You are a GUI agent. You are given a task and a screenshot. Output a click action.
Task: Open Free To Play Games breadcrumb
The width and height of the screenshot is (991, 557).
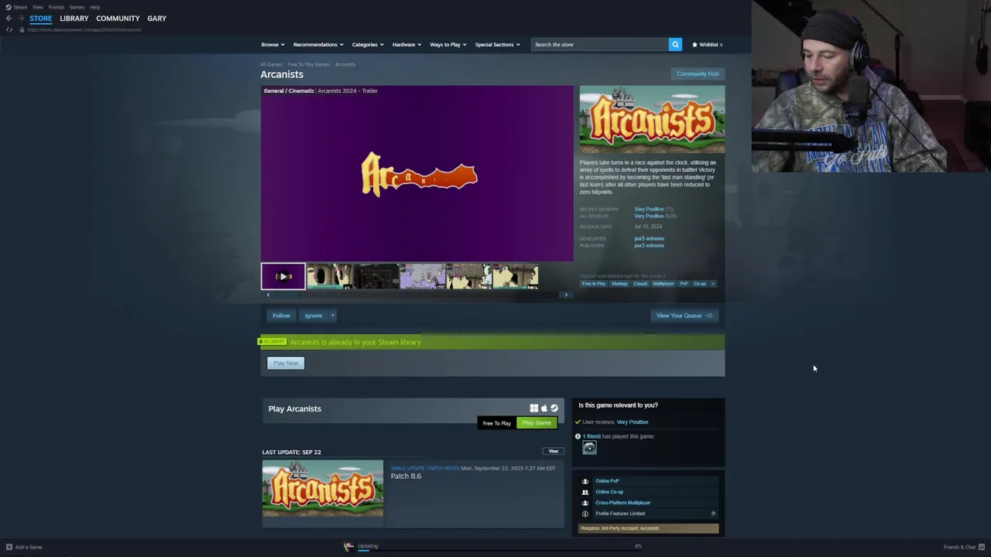(x=308, y=64)
